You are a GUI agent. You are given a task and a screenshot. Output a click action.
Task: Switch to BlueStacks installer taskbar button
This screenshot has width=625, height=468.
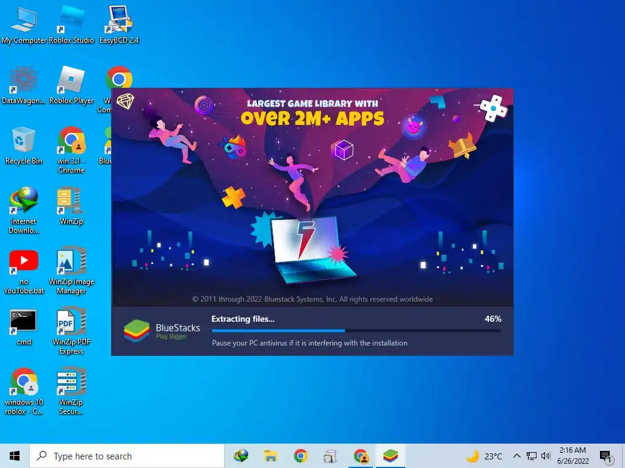[391, 456]
